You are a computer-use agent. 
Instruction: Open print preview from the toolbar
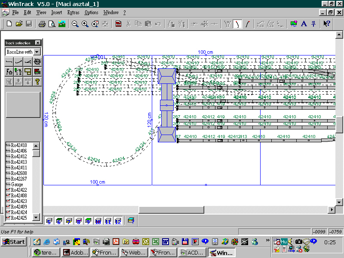[52, 24]
